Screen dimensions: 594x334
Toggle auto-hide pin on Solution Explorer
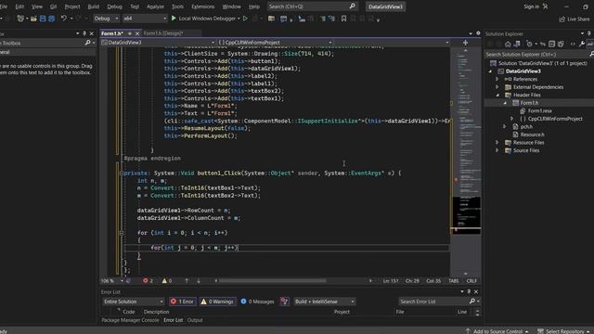point(589,33)
